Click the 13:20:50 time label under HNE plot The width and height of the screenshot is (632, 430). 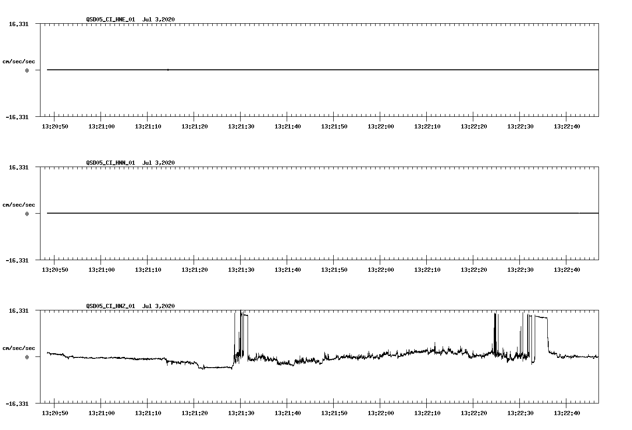[55, 127]
